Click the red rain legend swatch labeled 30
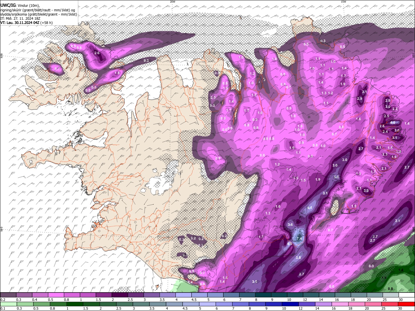Screen dimensions: 415x311 [x=406, y=304]
